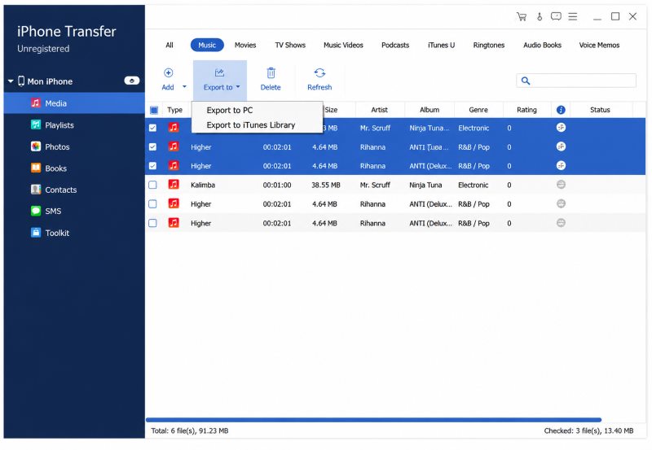Viewport: 652px width, 450px height.
Task: Switch to the iTunes U tab
Action: coord(441,45)
